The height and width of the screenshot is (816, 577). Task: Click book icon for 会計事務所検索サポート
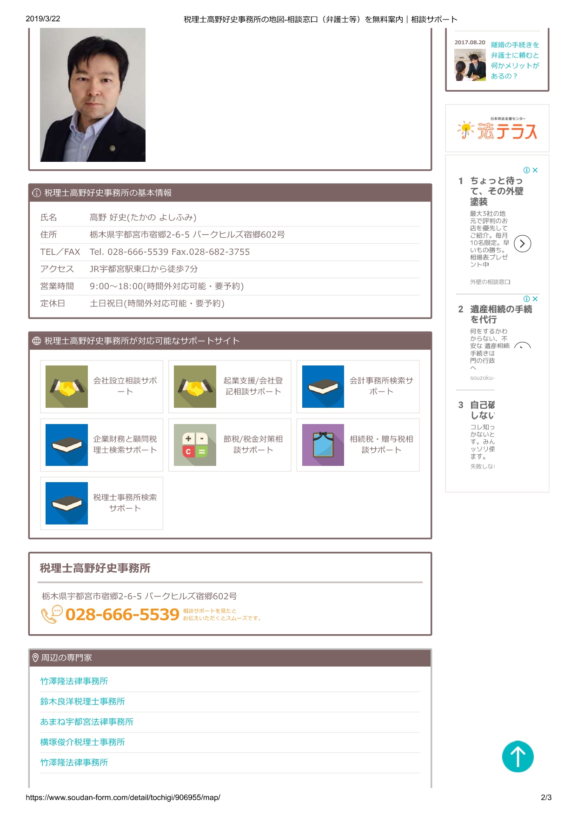323,386
